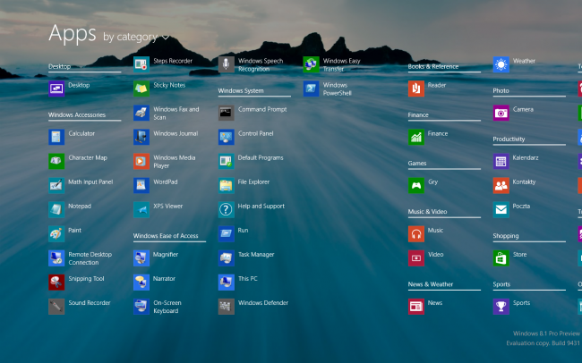Open the 'by category' sort dropdown
582x363 pixels.
click(x=136, y=37)
